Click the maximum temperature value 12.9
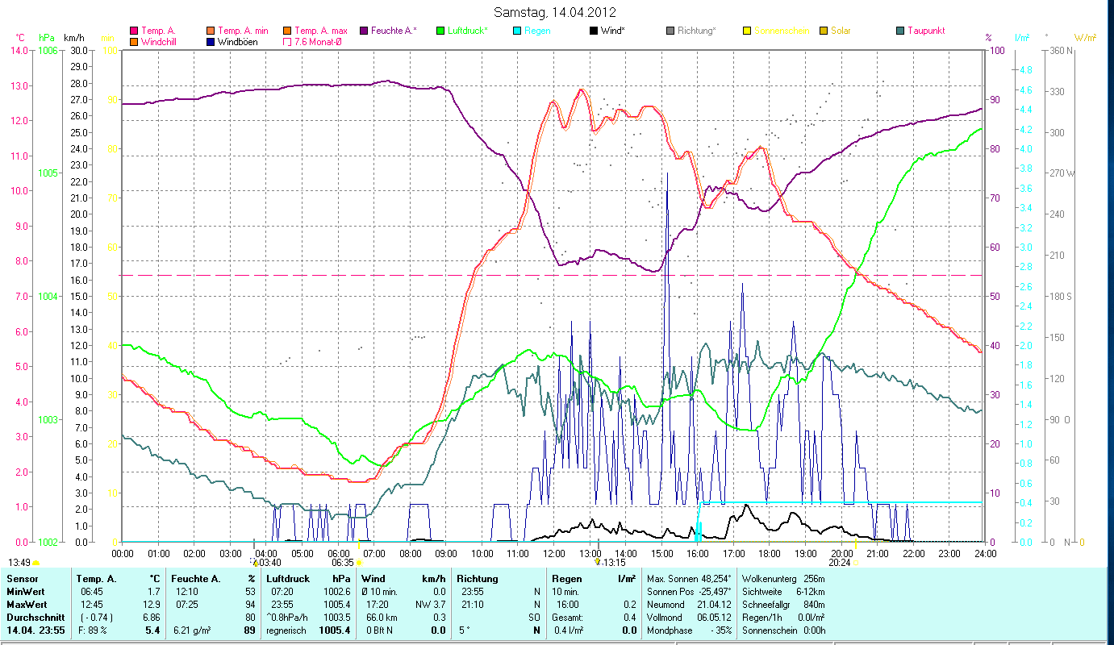The image size is (1114, 645). click(x=152, y=603)
